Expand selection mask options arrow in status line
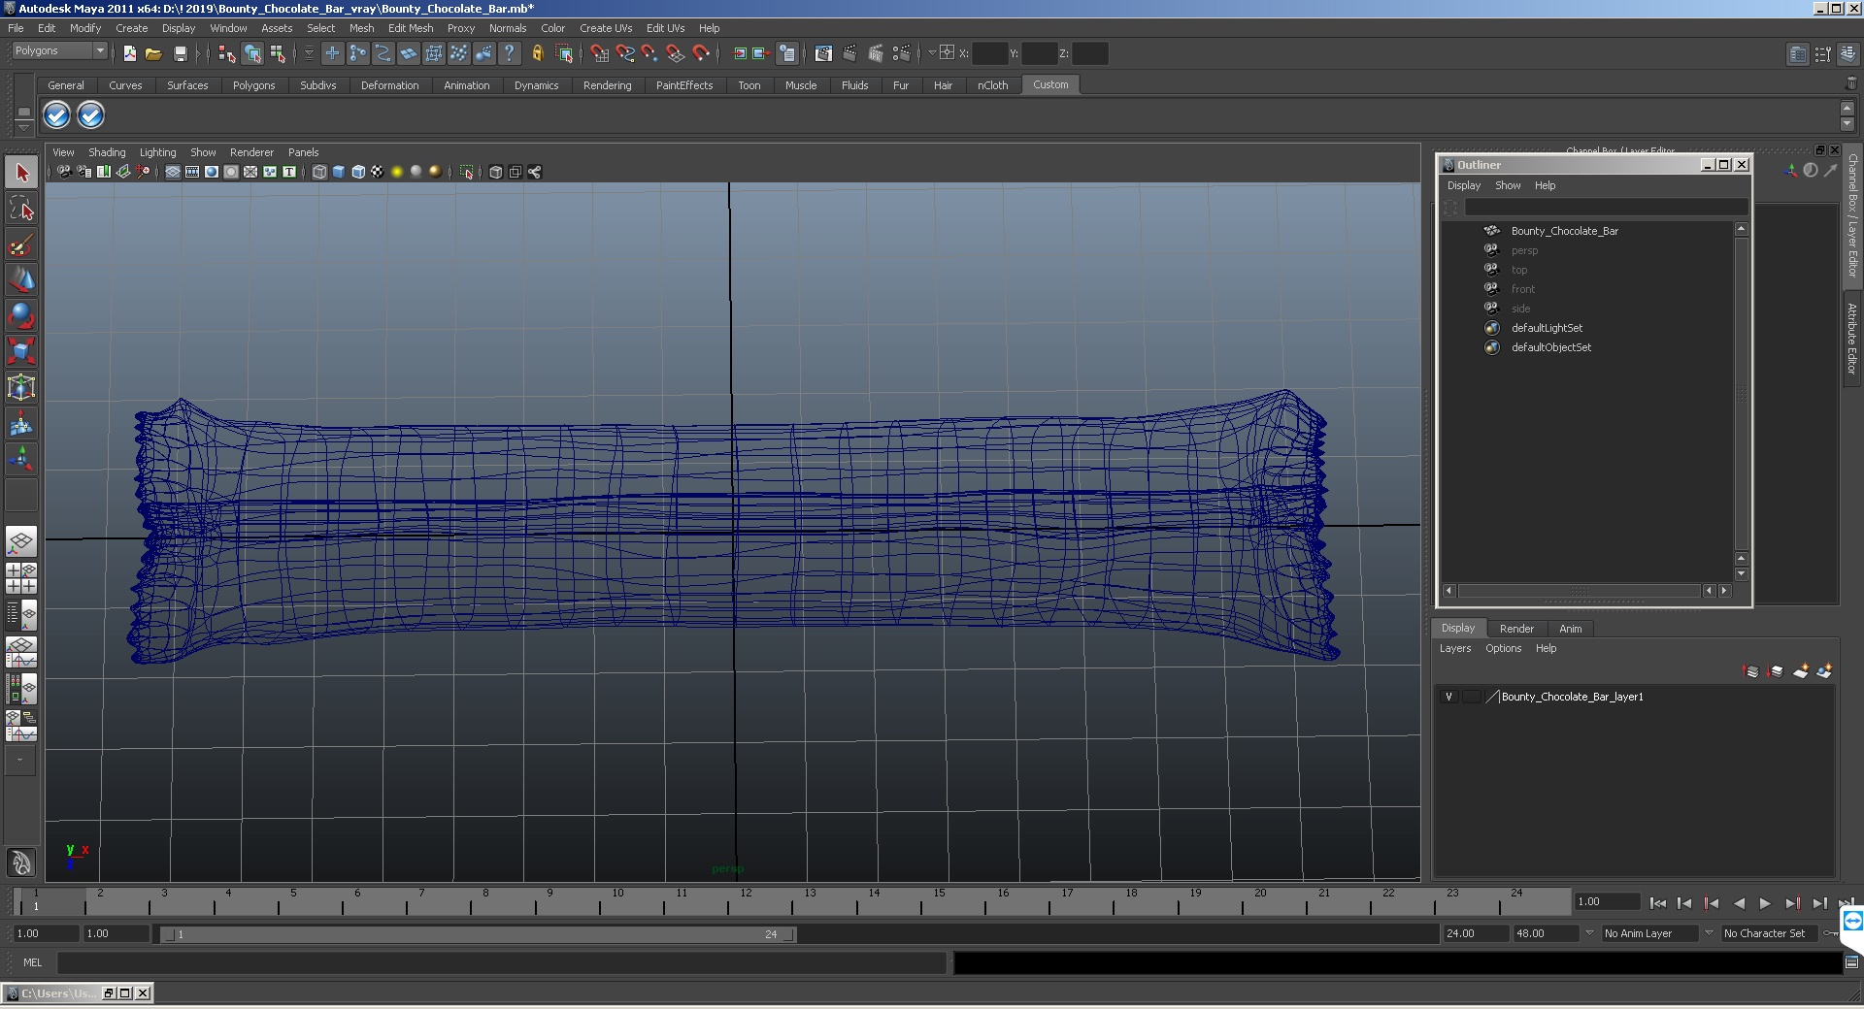Screen dimensions: 1864x1009 [x=309, y=53]
